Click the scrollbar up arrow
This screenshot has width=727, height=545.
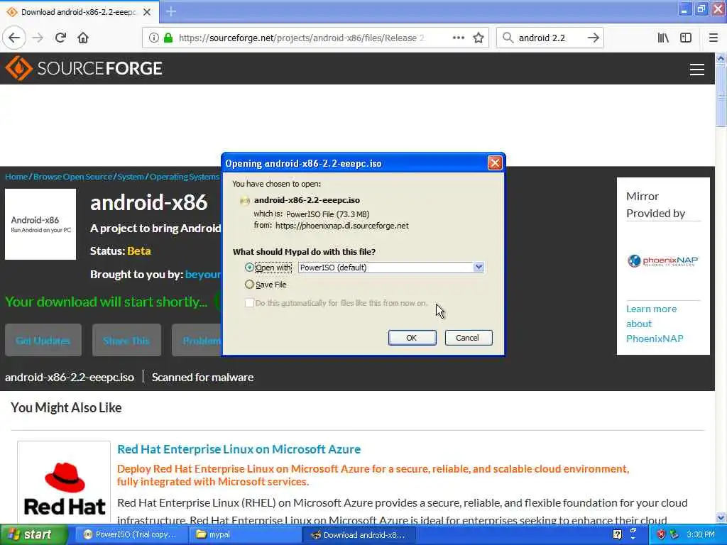pos(721,58)
